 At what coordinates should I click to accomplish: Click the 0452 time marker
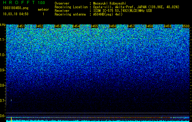[39, 26]
